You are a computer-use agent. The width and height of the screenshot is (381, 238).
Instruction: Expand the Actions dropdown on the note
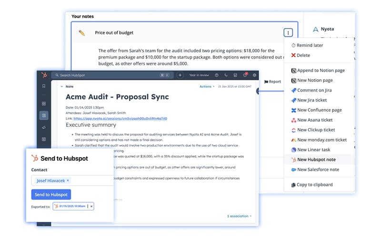pos(206,87)
